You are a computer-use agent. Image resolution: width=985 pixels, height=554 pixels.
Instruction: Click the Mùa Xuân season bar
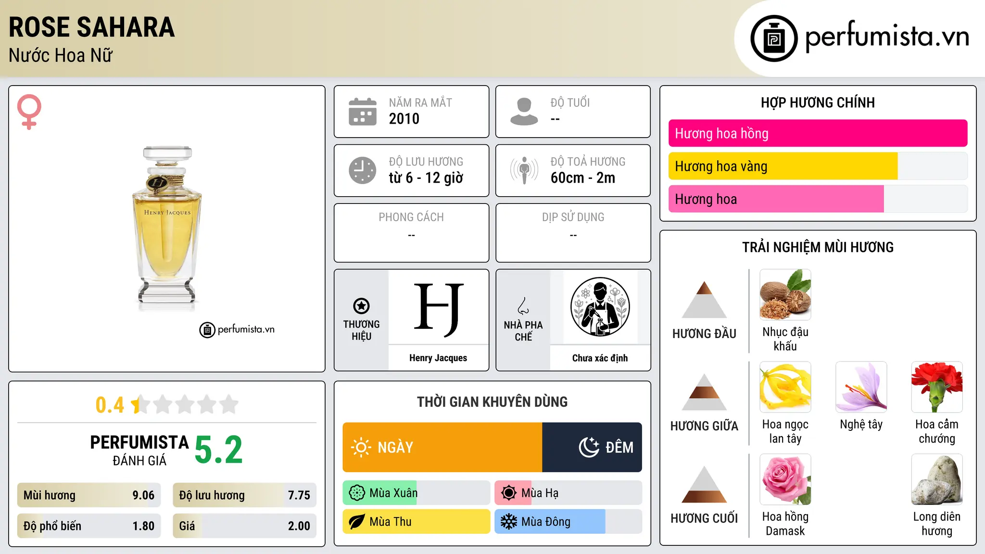[417, 493]
